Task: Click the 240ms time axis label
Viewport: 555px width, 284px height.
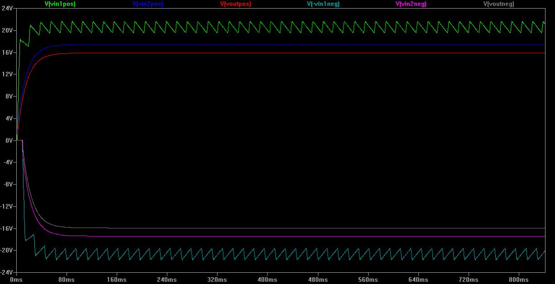Action: 167,280
